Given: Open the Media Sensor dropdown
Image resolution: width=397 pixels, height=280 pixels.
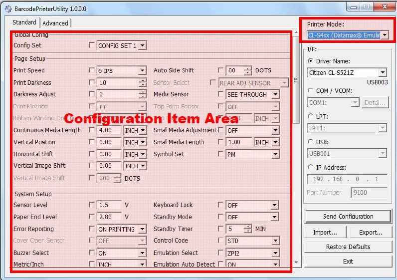Looking at the screenshot, I should (275, 95).
